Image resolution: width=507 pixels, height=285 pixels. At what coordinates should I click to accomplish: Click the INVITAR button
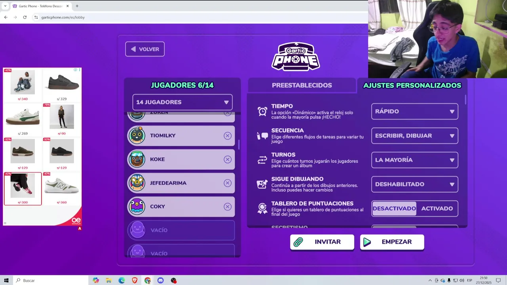(x=322, y=242)
